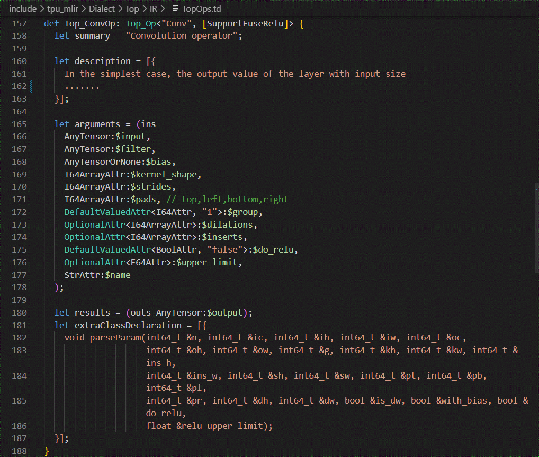Click the $upper_limit attribute name

210,262
